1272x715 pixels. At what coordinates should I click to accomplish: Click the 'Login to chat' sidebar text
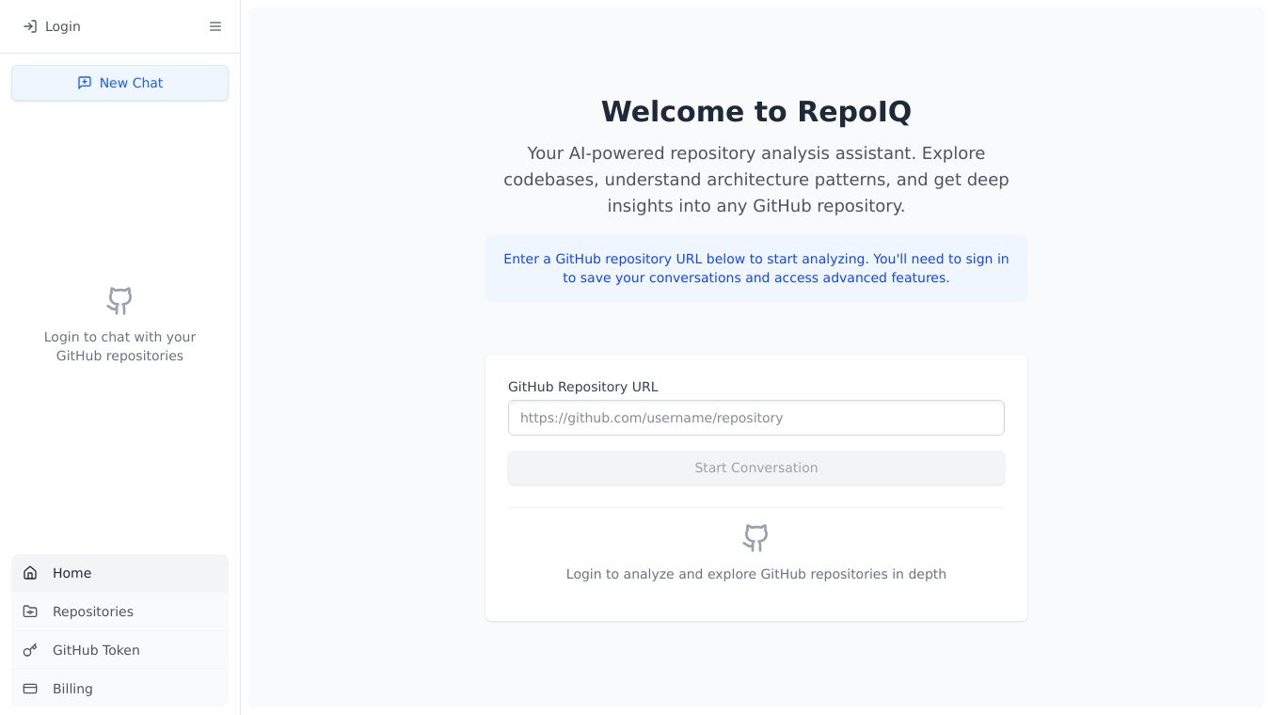(x=119, y=346)
